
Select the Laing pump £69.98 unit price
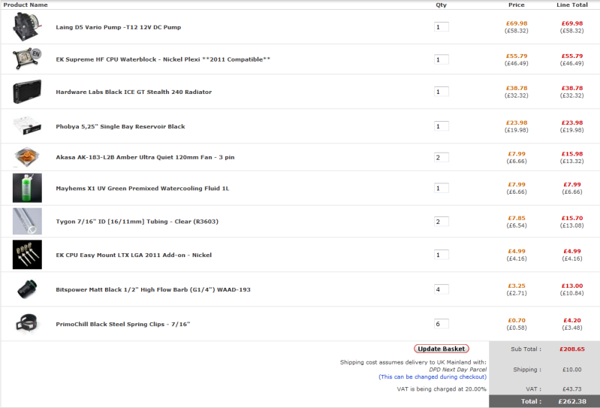point(517,23)
